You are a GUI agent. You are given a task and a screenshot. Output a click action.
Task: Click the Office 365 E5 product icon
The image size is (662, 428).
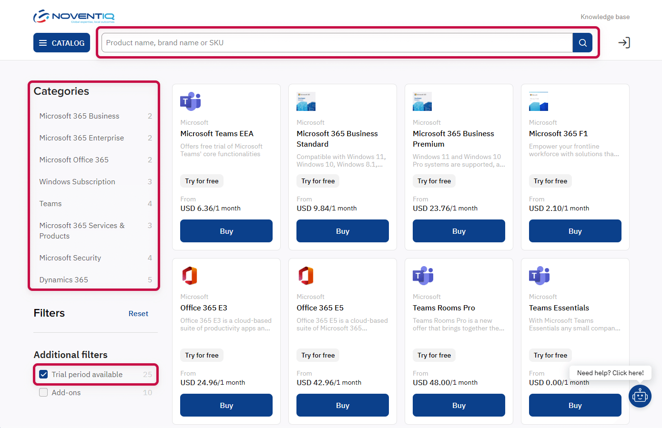[306, 275]
